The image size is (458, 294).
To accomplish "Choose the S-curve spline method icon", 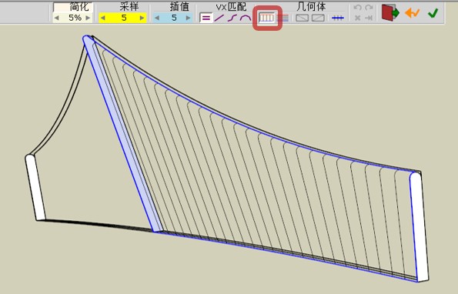I will [232, 18].
